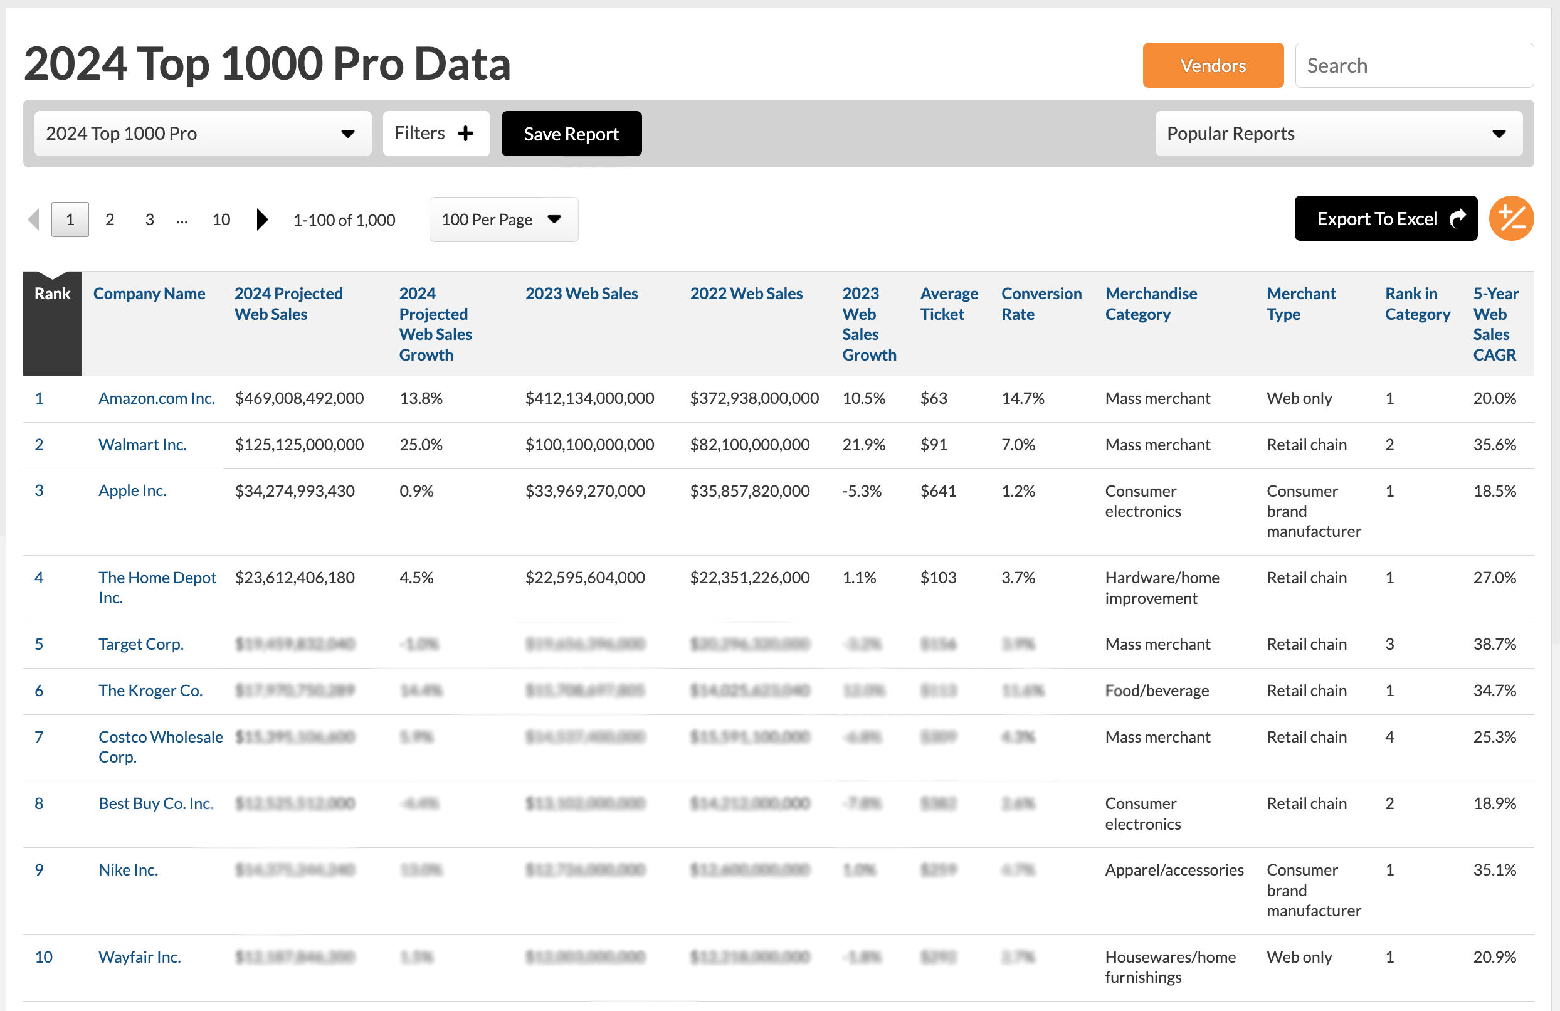Select Apple's Consumer brand manufacturer merchant type
The width and height of the screenshot is (1560, 1011).
(x=1314, y=511)
